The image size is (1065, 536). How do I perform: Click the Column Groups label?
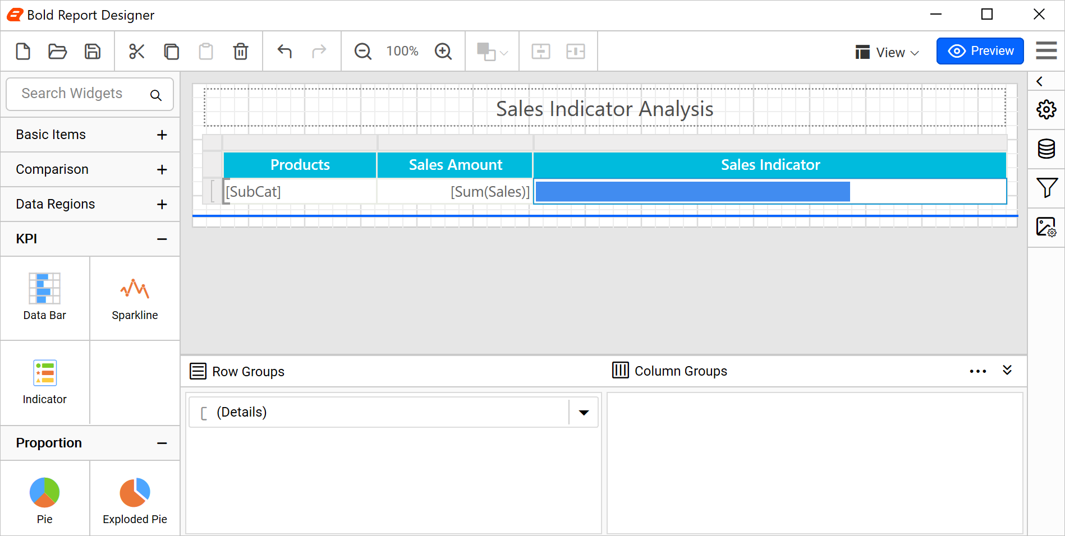click(x=681, y=371)
